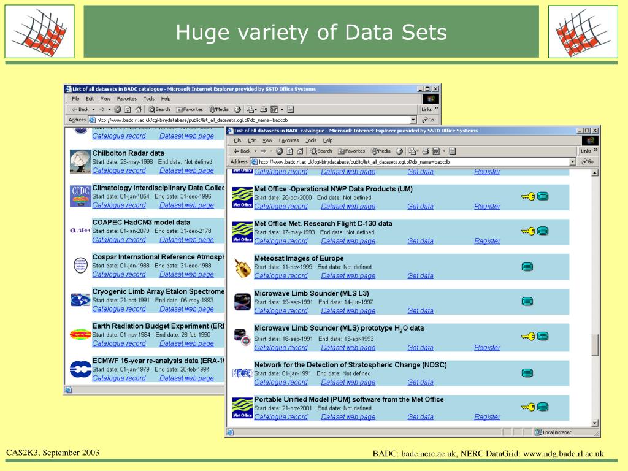628x471 pixels.
Task: Click CIDC logo in rear window
Action: tap(80, 196)
